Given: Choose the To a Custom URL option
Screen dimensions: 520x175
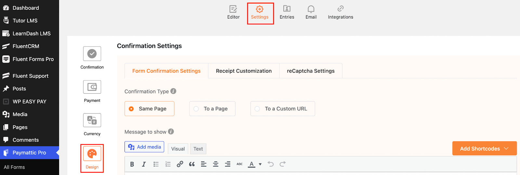Looking at the screenshot, I should (257, 109).
